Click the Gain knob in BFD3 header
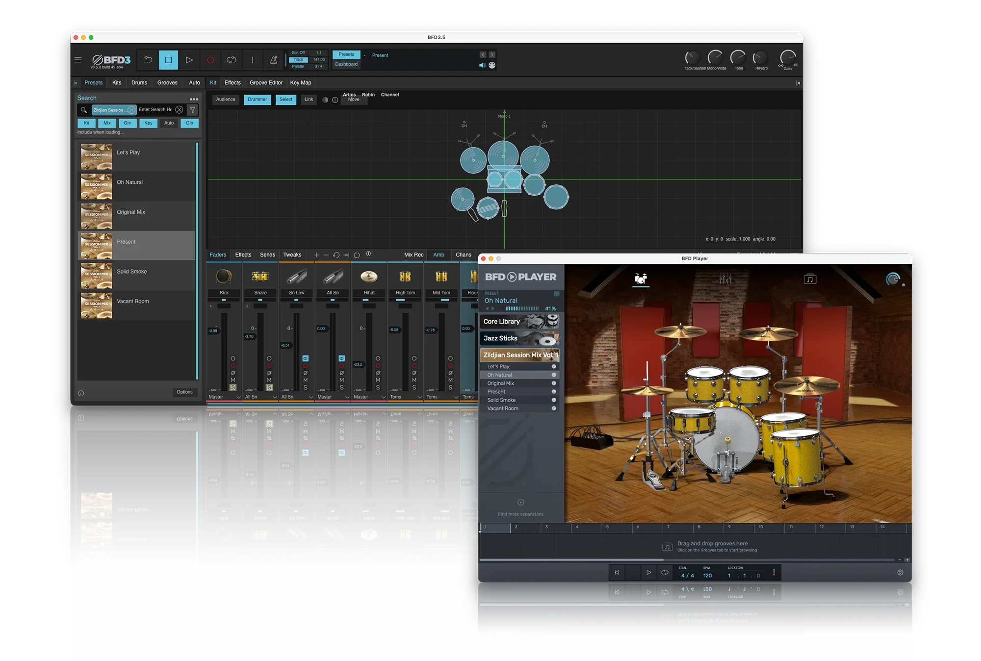Screen dimensions: 981x661 coord(788,58)
